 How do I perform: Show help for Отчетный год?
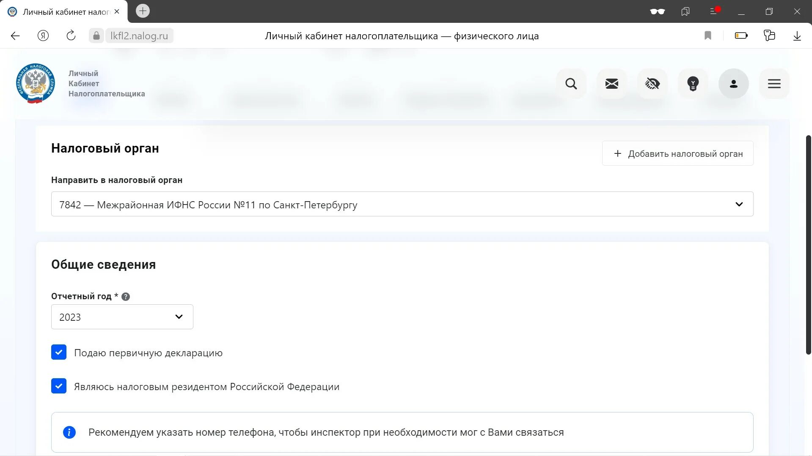pyautogui.click(x=126, y=297)
